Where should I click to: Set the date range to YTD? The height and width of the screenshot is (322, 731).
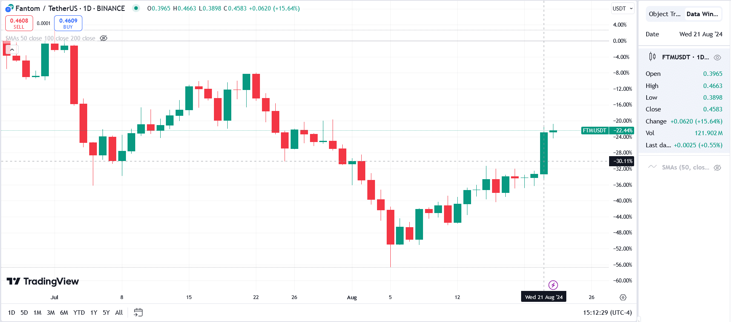(x=79, y=312)
